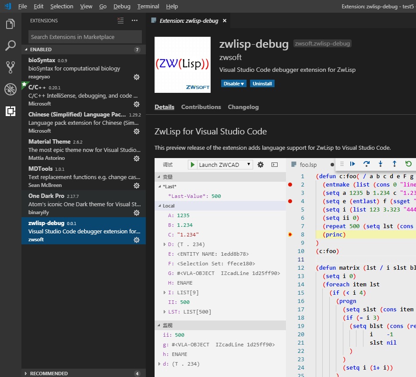Image resolution: width=416 pixels, height=377 pixels.
Task: Open the Disable dropdown button
Action: (x=234, y=84)
